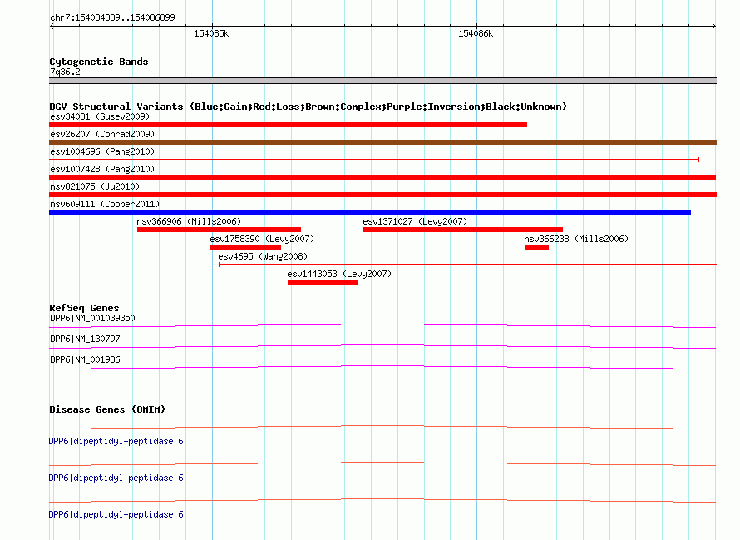The height and width of the screenshot is (540, 740).
Task: Click the right arrow of the ruler
Action: pos(713,27)
